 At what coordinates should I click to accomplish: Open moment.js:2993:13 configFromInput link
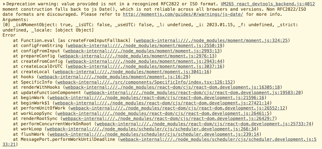click(142, 51)
